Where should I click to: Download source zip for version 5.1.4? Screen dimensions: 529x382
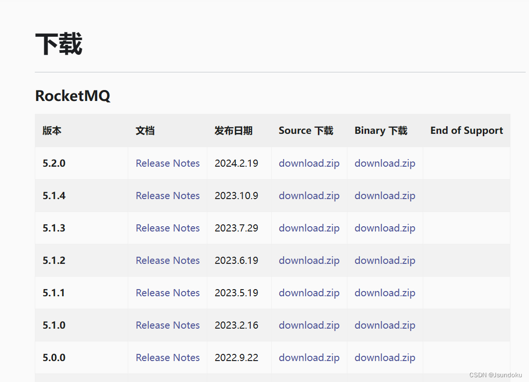coord(309,196)
